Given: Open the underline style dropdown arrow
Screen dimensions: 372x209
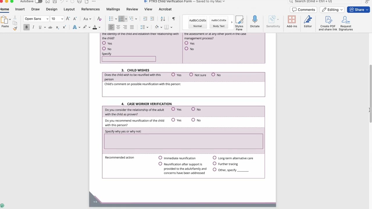Looking at the screenshot, I should coord(45,27).
